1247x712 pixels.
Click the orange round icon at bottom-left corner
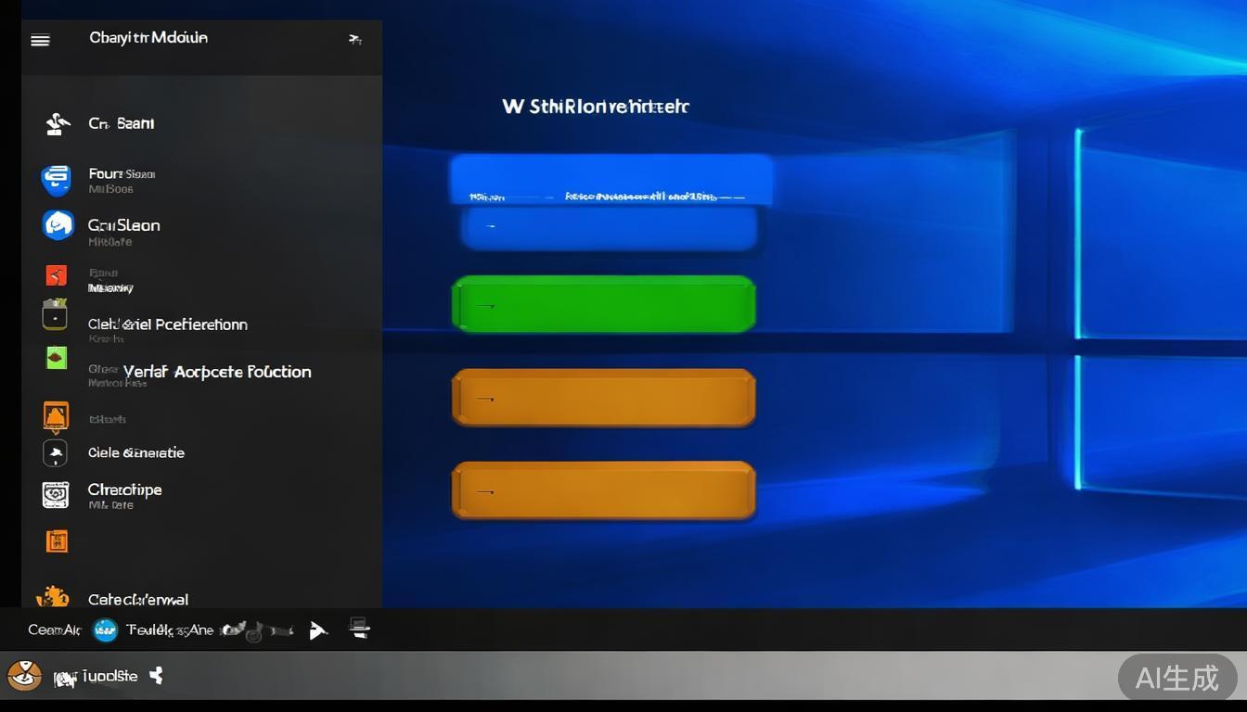pos(24,676)
